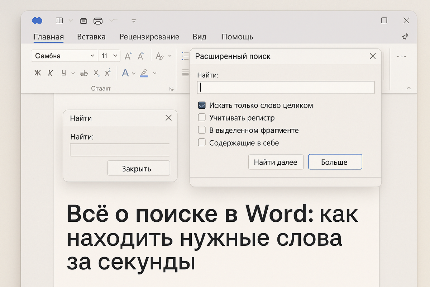Click the three-dot more options icon
This screenshot has height=287, width=430.
(401, 56)
